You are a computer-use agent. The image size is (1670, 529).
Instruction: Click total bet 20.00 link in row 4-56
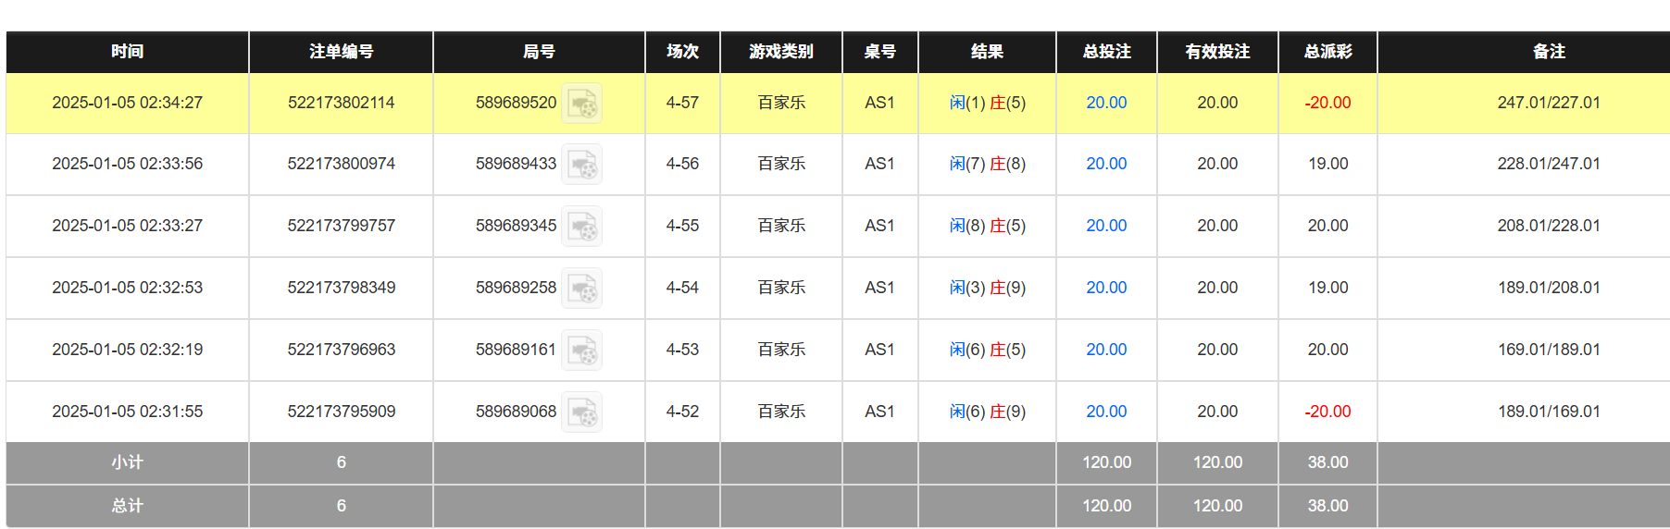(1106, 164)
